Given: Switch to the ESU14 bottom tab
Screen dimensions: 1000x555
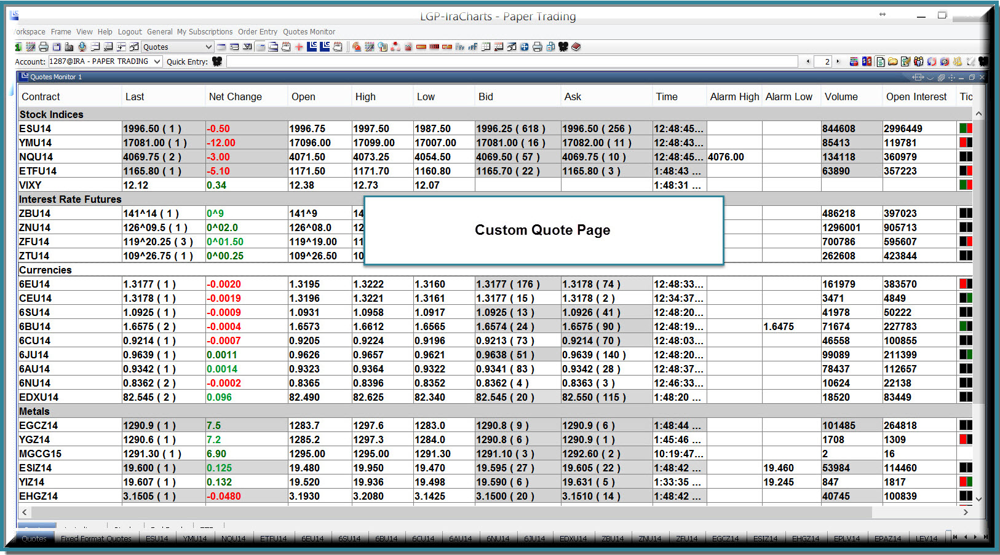Looking at the screenshot, I should point(157,538).
